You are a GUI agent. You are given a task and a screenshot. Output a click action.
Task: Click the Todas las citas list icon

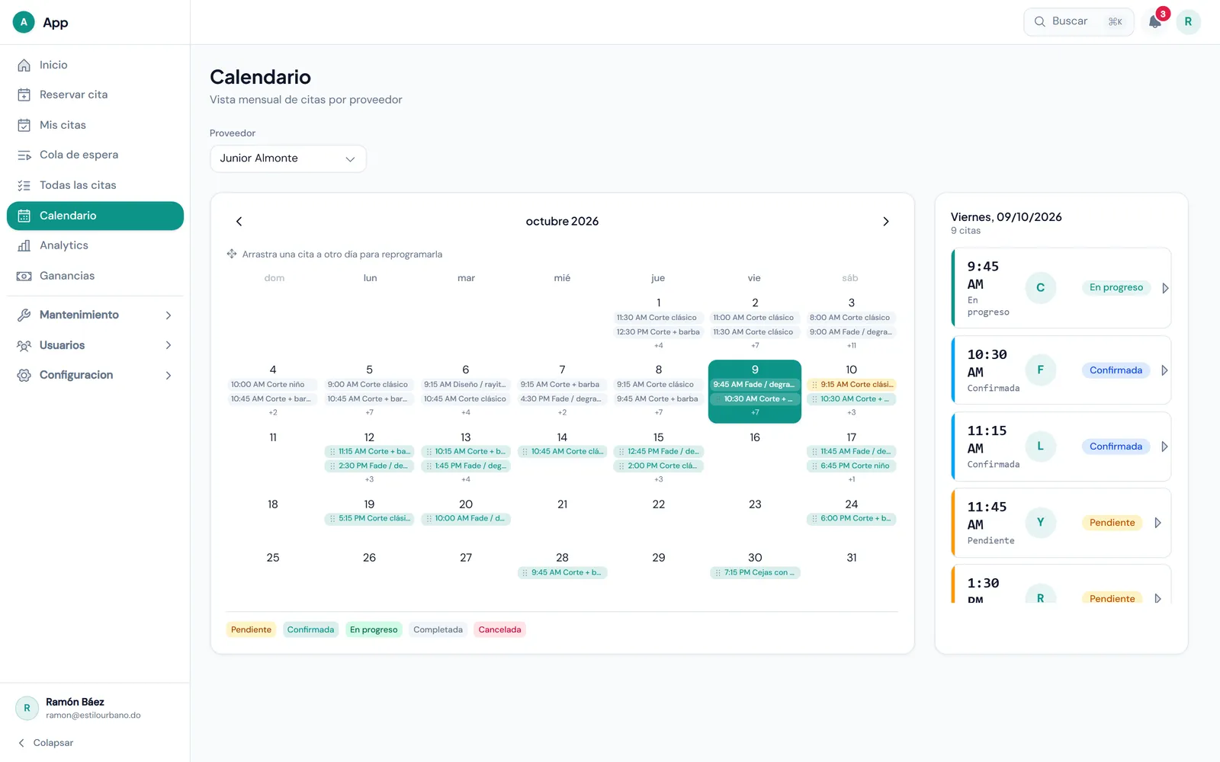click(x=24, y=185)
